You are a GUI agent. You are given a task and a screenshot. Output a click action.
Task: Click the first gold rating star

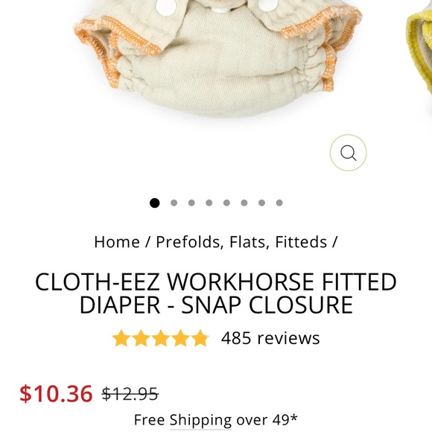[121, 338]
